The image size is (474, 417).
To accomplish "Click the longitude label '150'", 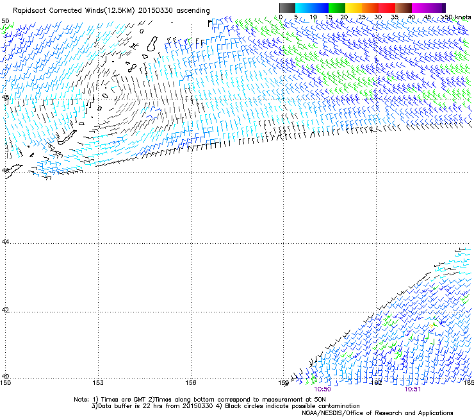I will click(5, 383).
